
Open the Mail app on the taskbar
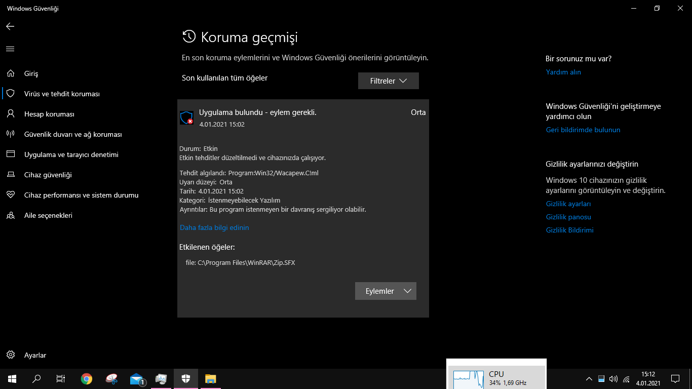coord(137,379)
